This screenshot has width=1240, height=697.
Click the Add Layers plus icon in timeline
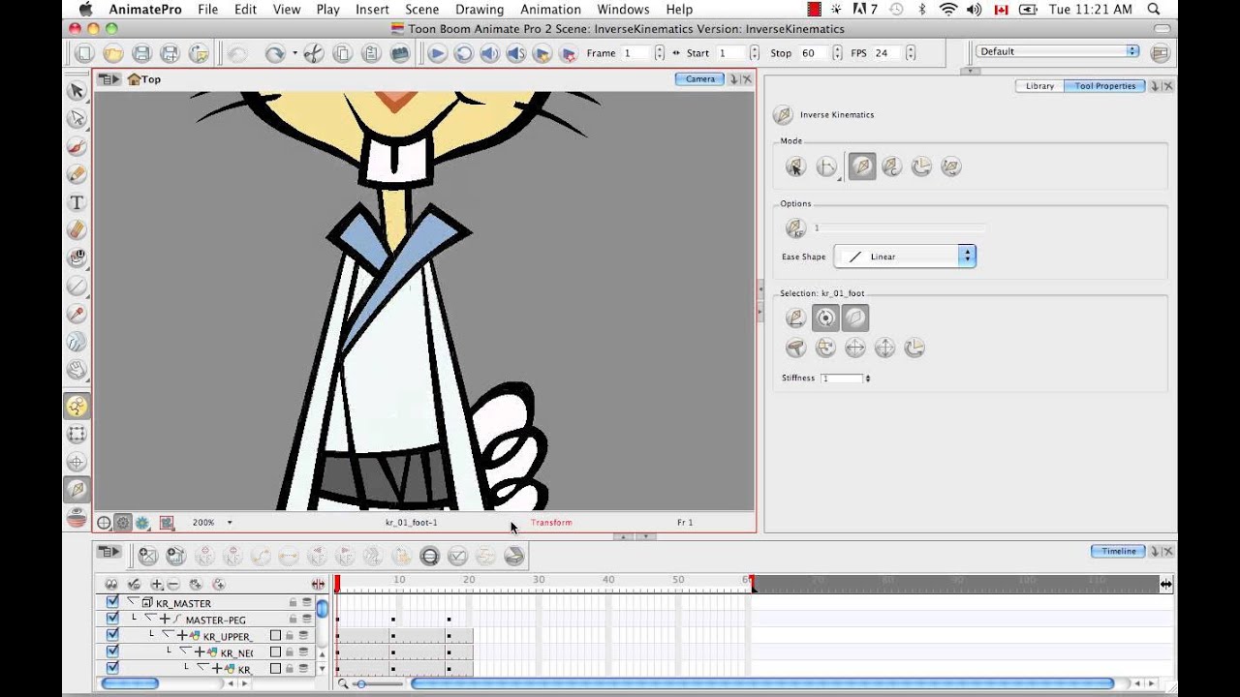(157, 585)
